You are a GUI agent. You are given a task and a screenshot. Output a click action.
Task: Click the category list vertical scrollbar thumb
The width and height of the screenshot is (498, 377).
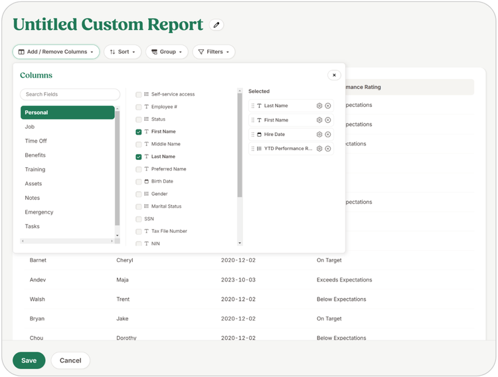click(117, 168)
